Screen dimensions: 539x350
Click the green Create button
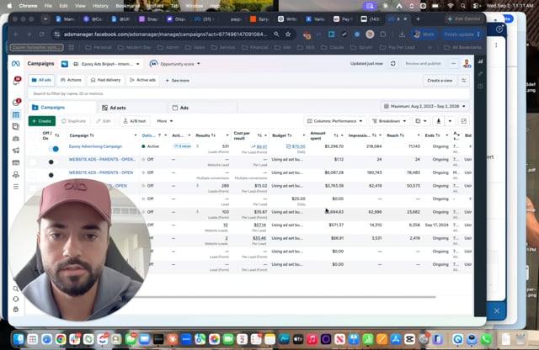[41, 121]
